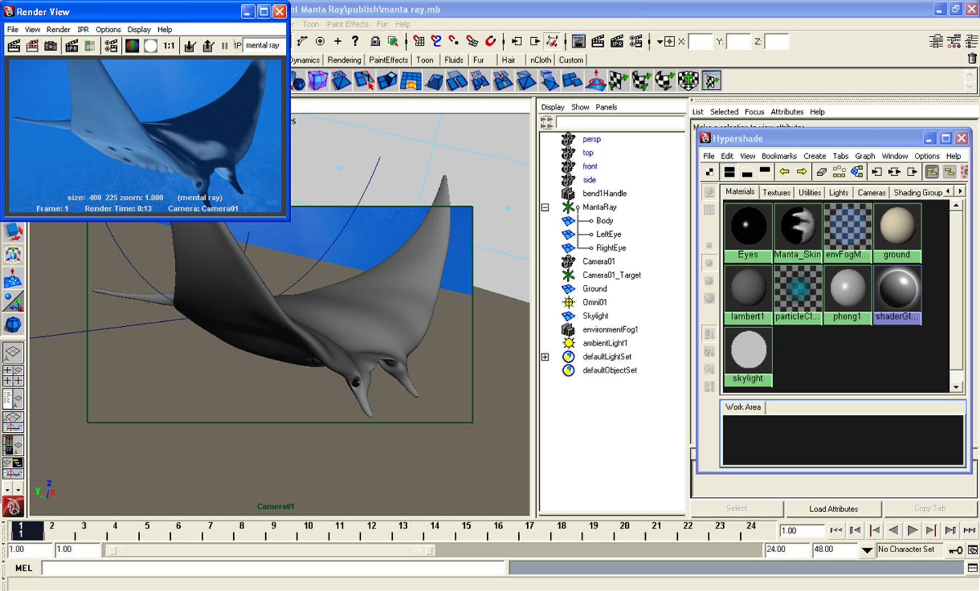Open the Options menu in Render View

108,30
